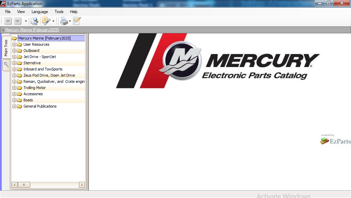This screenshot has height=198, width=351.
Task: Restore down the EzParts window
Action: [329, 3]
